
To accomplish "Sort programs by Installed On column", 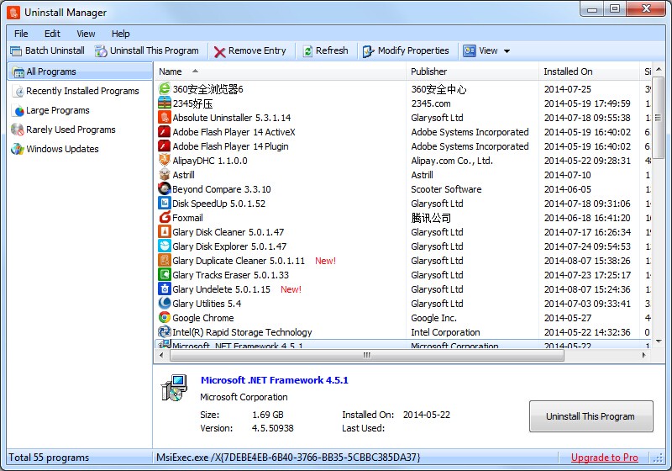I will 568,71.
